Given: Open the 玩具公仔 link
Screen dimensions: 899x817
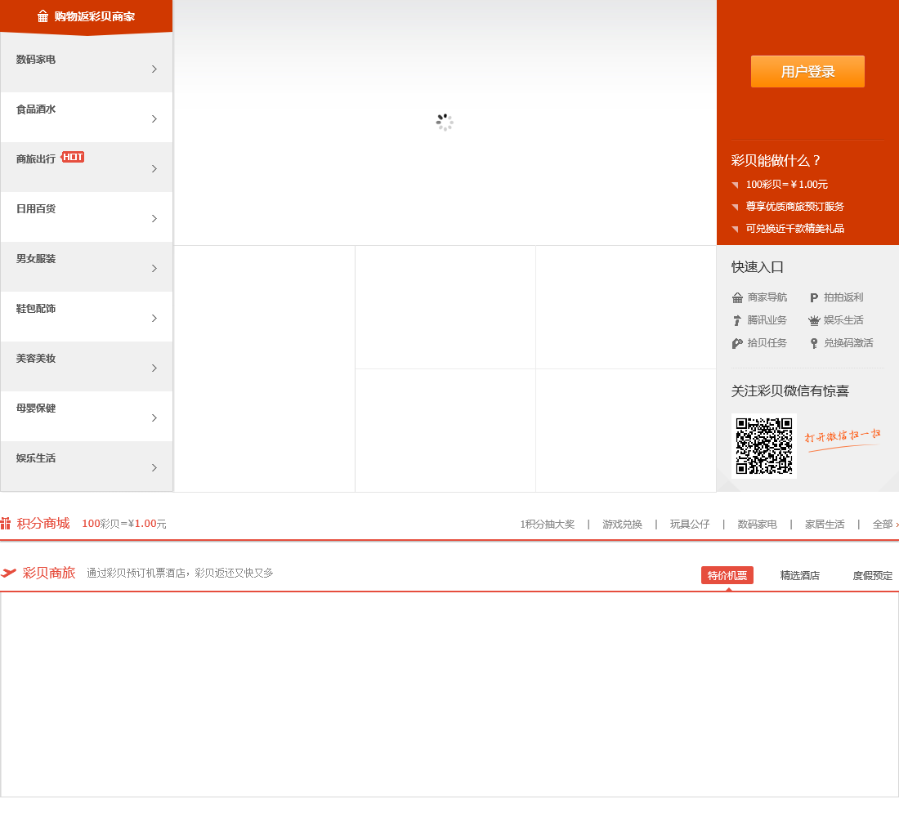Looking at the screenshot, I should tap(690, 524).
